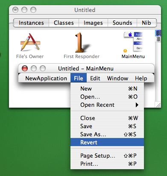Choose Save As... menu item
The width and height of the screenshot is (167, 176).
point(107,134)
